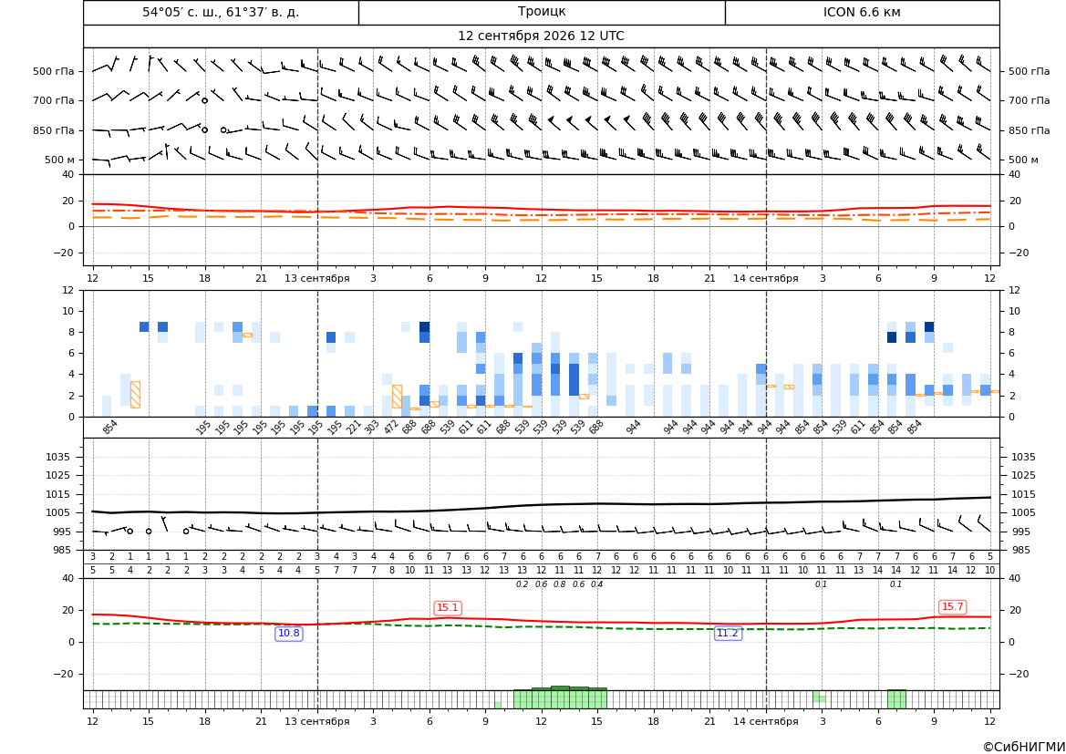Click the 500 м left wind level label
The height and width of the screenshot is (754, 1066).
coord(59,160)
